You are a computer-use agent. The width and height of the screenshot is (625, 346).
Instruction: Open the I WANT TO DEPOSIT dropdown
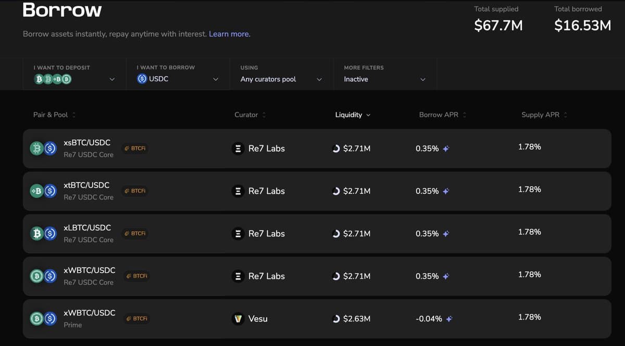[x=111, y=79]
